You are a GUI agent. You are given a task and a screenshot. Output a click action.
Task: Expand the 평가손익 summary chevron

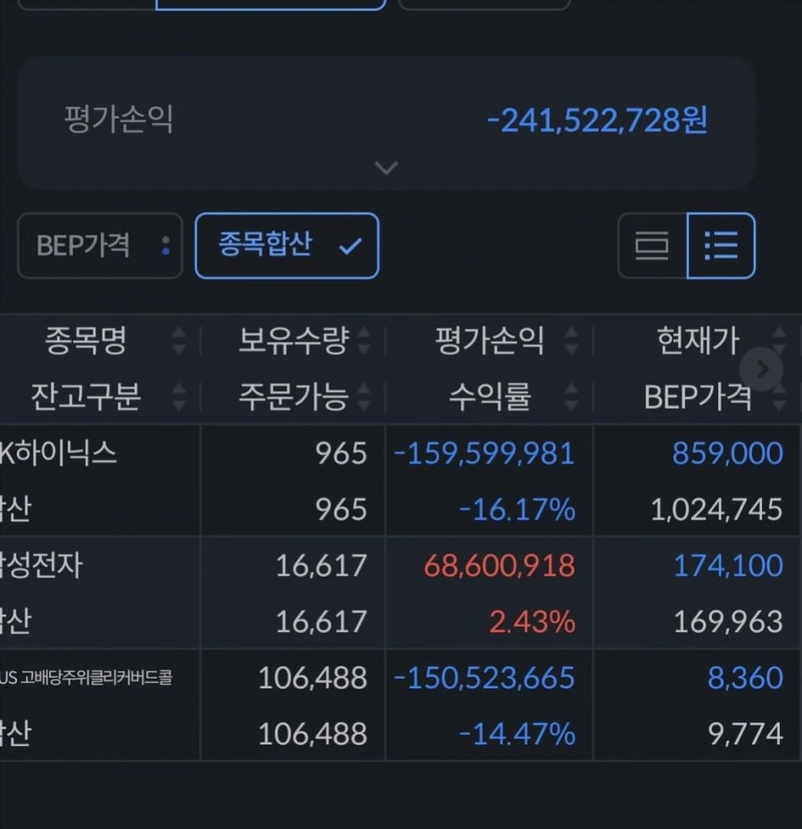(x=386, y=168)
